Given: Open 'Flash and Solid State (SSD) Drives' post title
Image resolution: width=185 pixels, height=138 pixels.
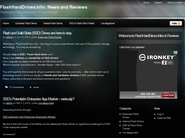Looking at the screenshot, I should tap(37, 33).
